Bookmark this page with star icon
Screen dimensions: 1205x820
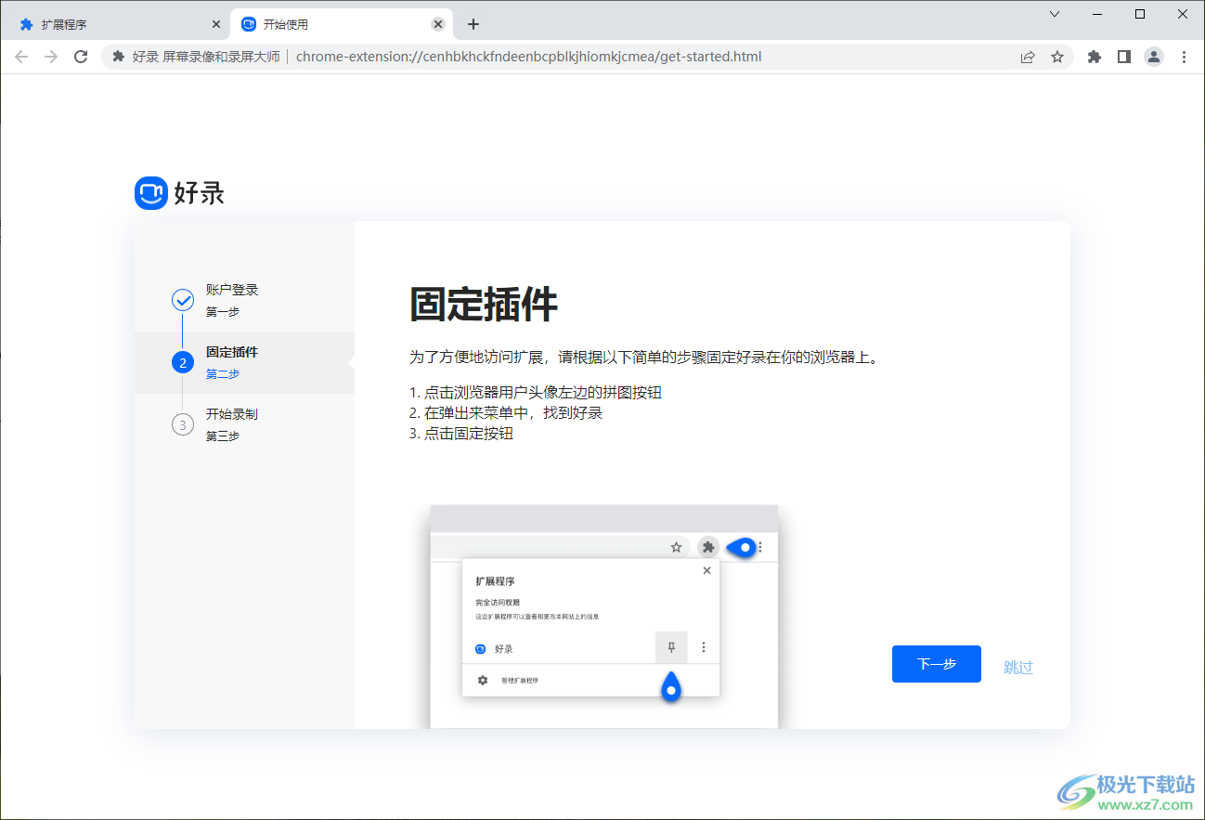coord(1057,57)
